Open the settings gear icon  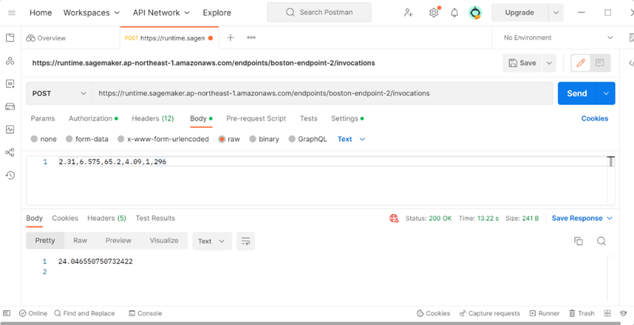point(434,12)
